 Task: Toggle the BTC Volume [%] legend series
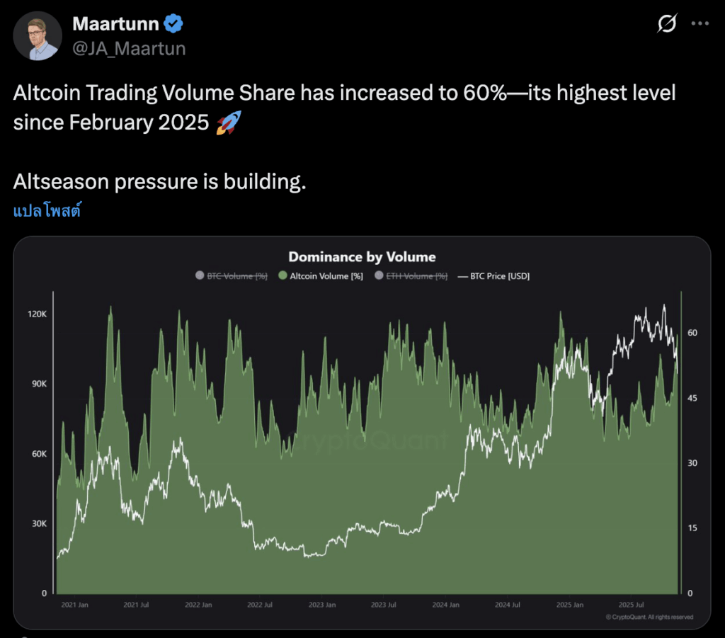click(231, 276)
